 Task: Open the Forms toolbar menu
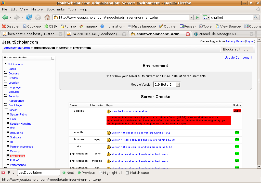(x=68, y=26)
